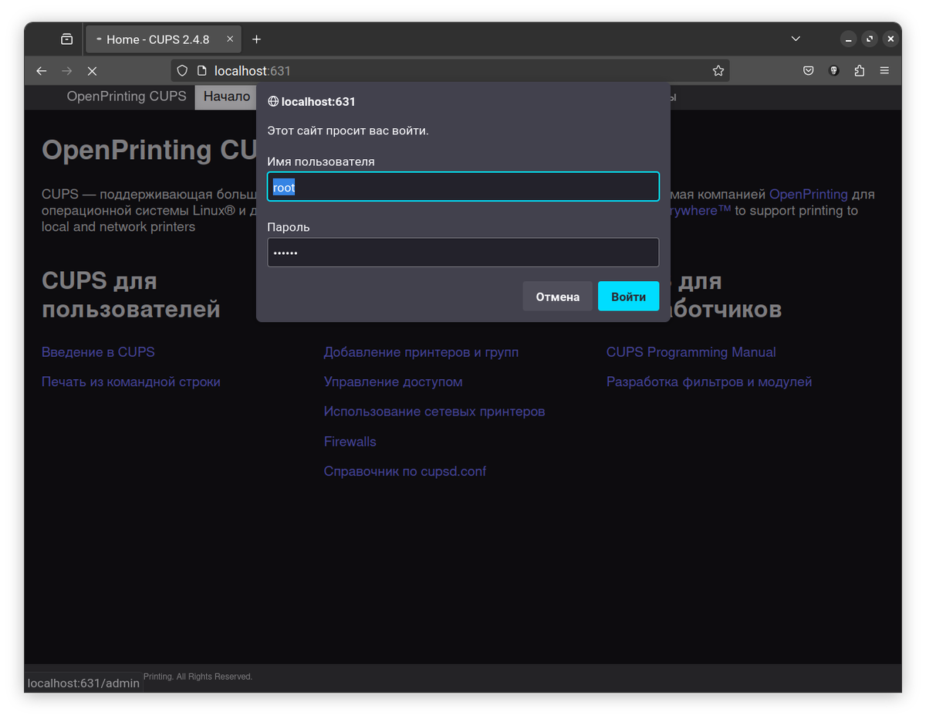Select the Home - CUPS 2.4.8 tab
The height and width of the screenshot is (719, 926).
click(x=164, y=39)
